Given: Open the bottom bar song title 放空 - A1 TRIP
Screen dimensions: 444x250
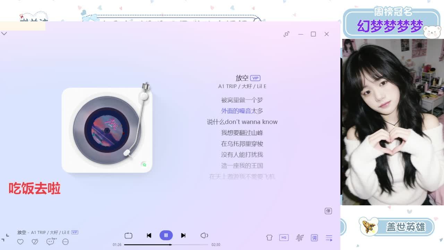Looking at the screenshot, I should click(43, 232).
